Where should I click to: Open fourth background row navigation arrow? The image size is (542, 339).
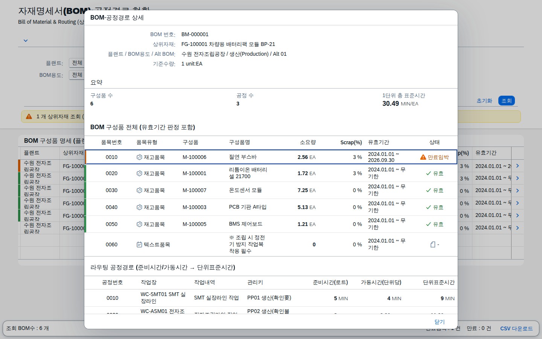click(x=518, y=203)
